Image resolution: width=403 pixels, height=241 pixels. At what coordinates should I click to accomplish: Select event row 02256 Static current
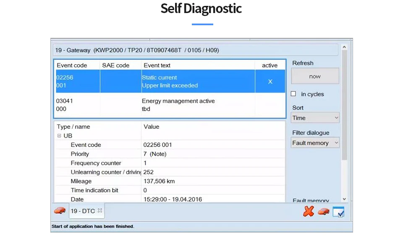click(x=170, y=81)
